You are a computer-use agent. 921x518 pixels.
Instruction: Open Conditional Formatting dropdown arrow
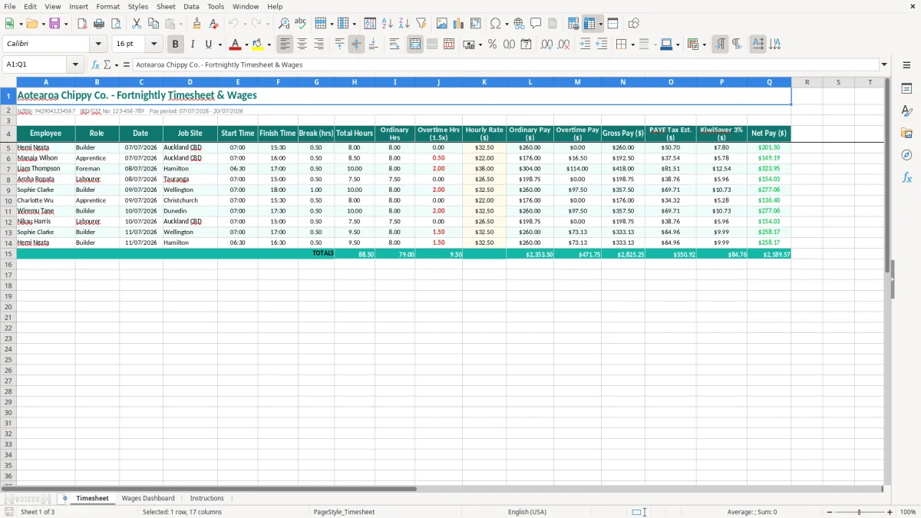704,45
